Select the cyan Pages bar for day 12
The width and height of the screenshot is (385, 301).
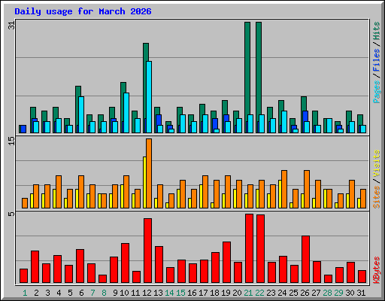click(149, 97)
